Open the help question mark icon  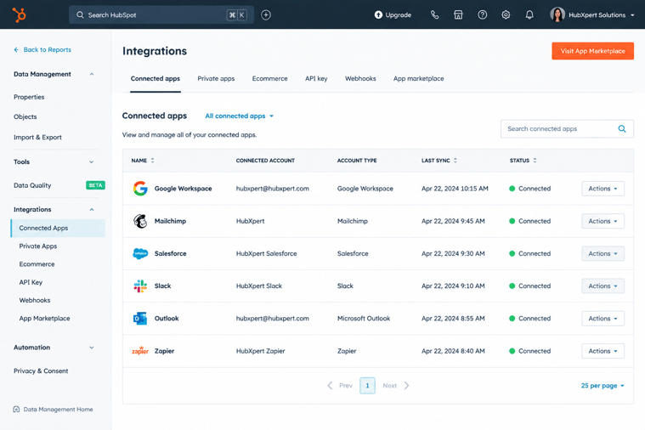[482, 14]
